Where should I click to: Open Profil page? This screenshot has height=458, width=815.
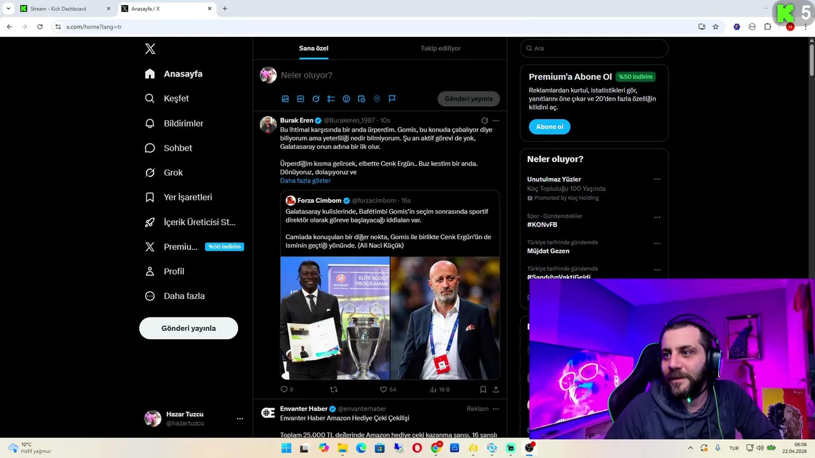coord(164,271)
